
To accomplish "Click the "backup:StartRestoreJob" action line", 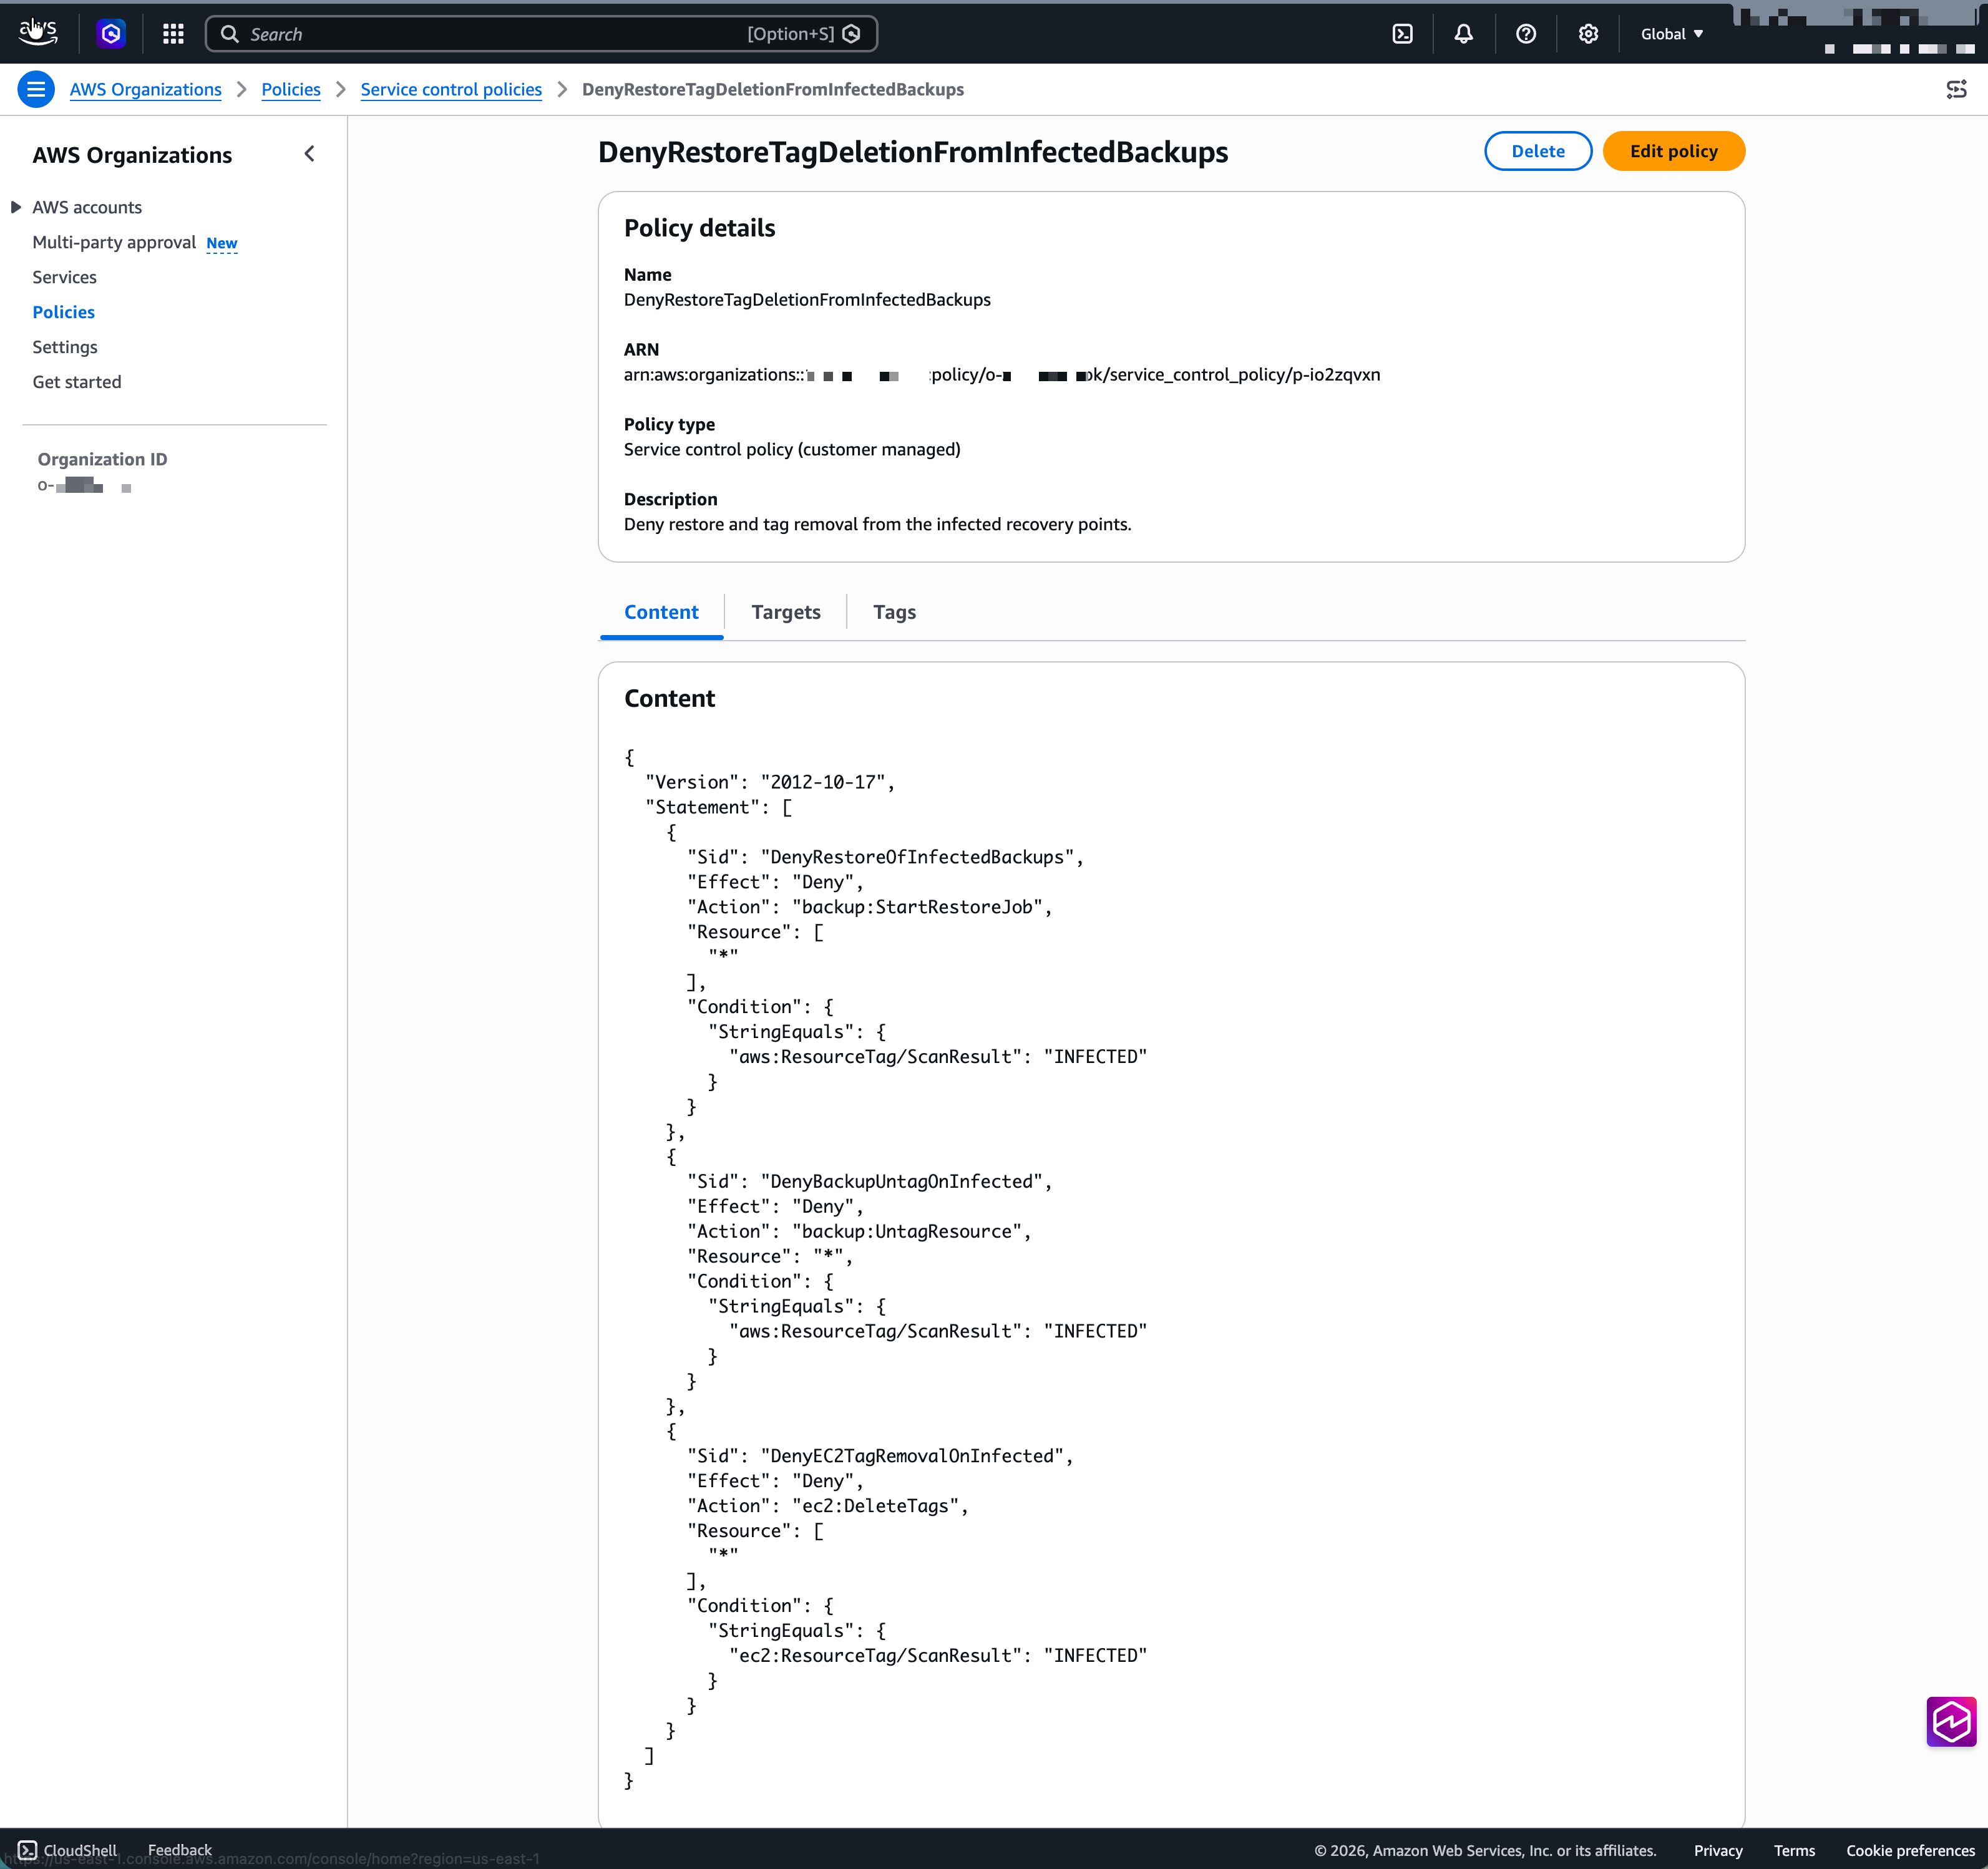I will tap(869, 907).
